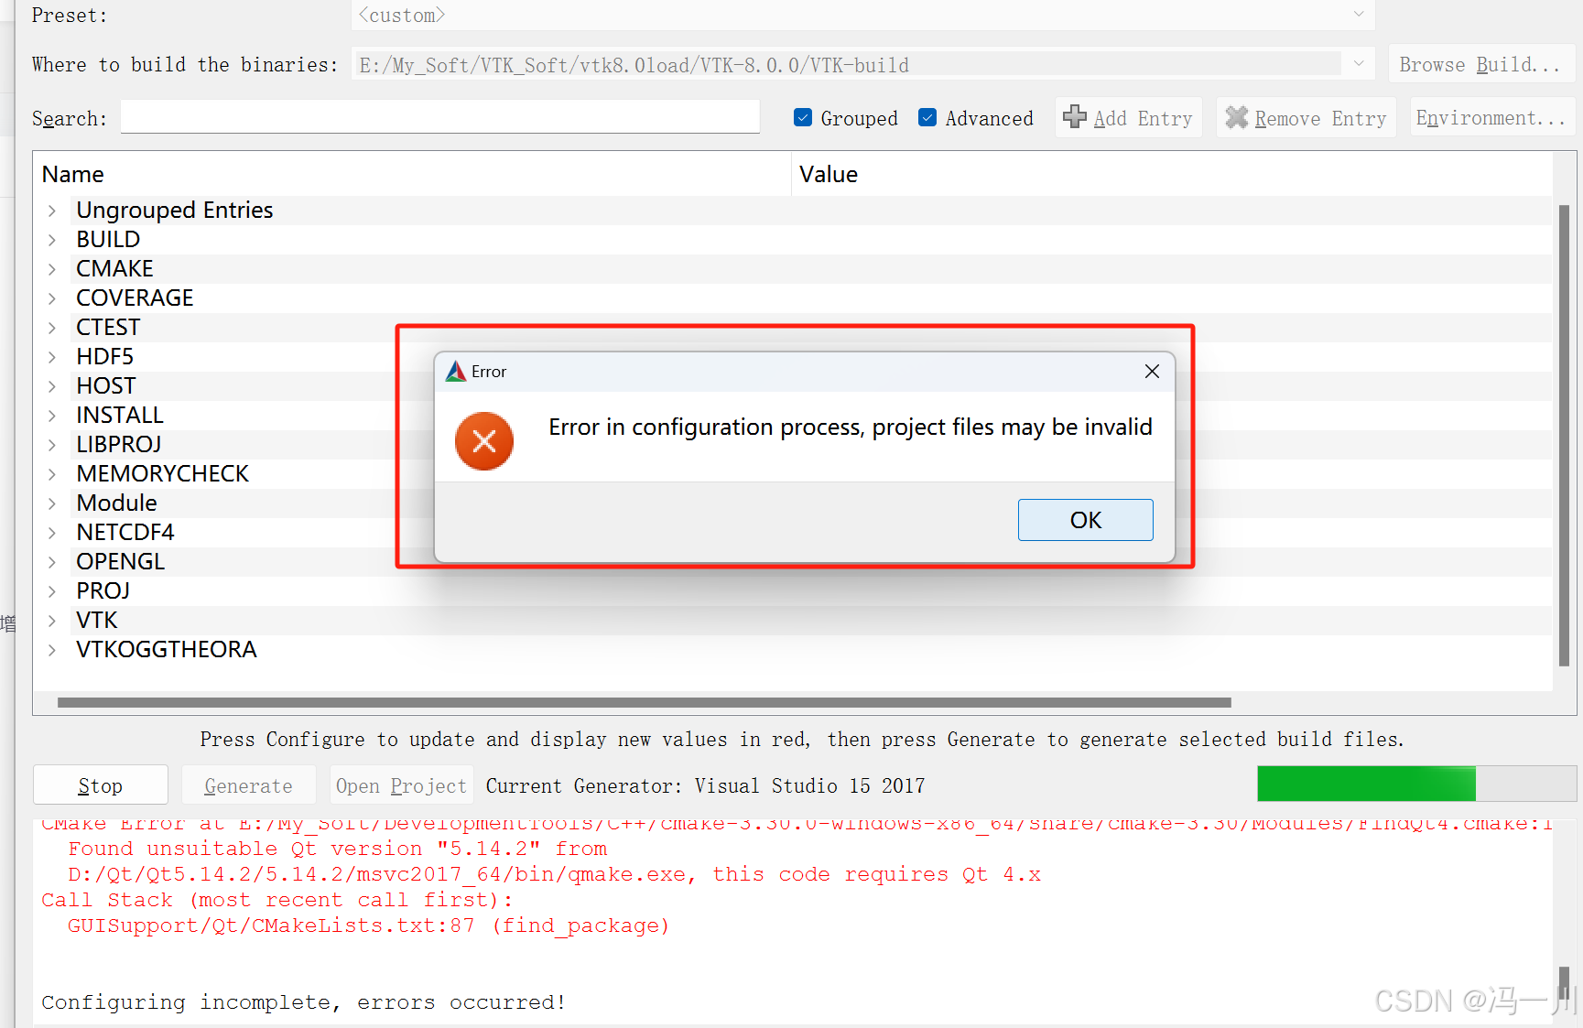The width and height of the screenshot is (1583, 1028).
Task: Click Browse Build... button
Action: click(1480, 64)
